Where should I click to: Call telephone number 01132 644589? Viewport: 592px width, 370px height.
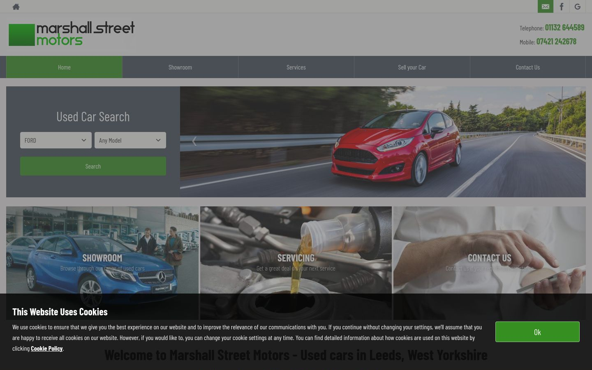tap(564, 28)
